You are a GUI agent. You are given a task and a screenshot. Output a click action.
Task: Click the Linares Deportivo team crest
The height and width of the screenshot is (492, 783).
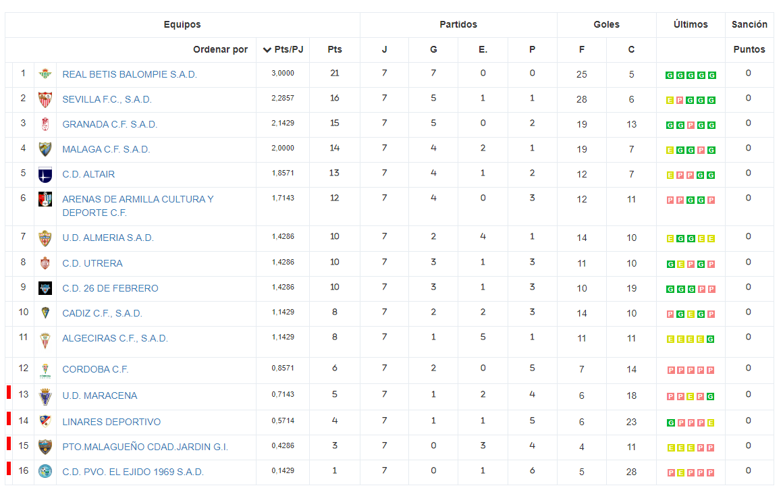pyautogui.click(x=45, y=422)
